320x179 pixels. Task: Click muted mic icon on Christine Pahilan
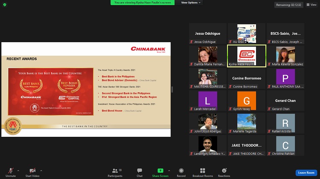(x=269, y=153)
